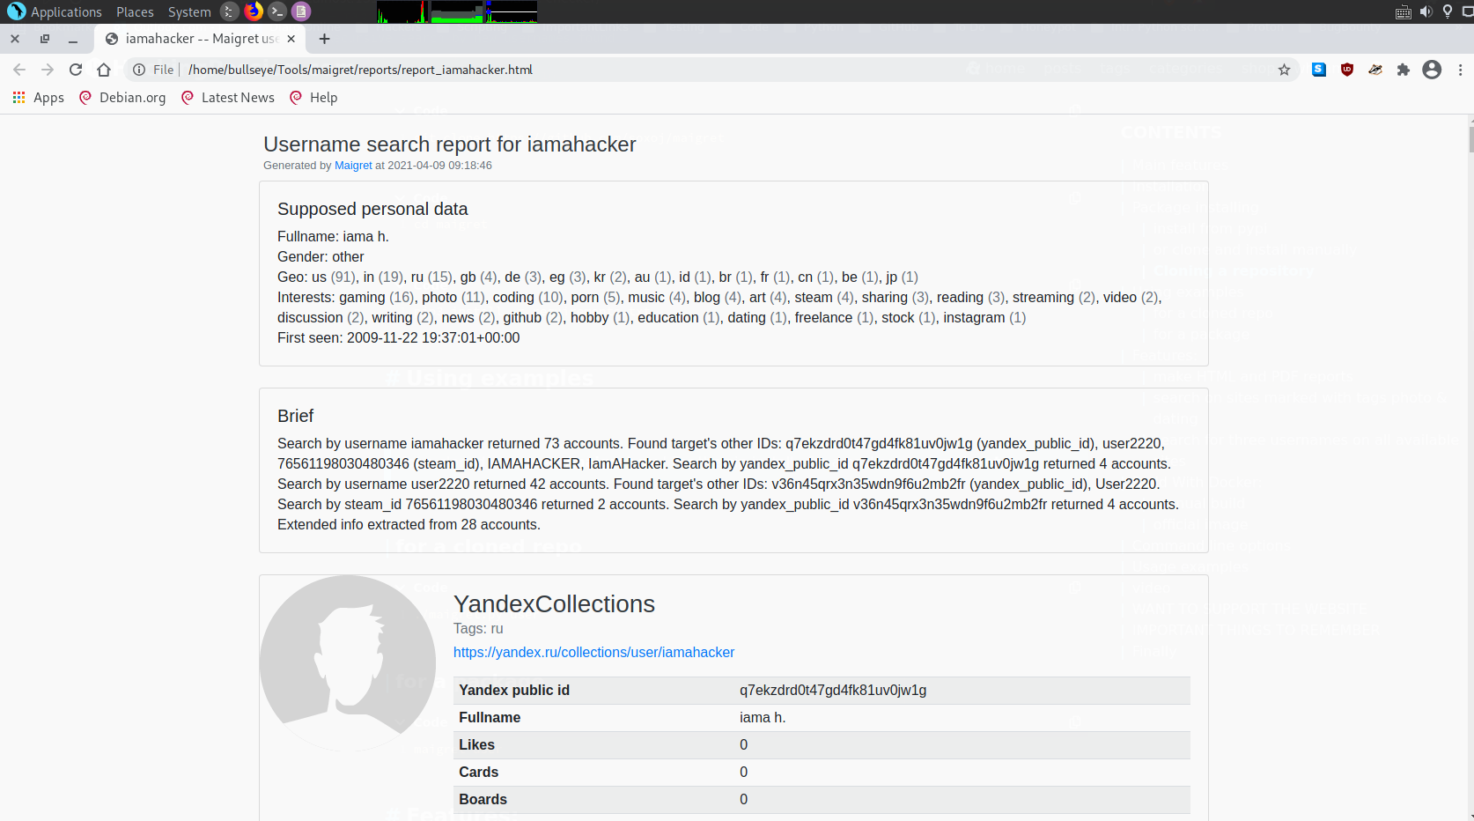The height and width of the screenshot is (821, 1474).
Task: Click the Username search report title
Action: click(450, 144)
